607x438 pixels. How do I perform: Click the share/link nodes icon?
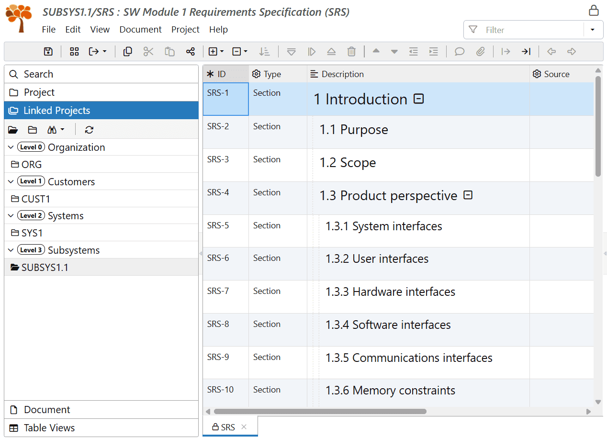click(x=191, y=52)
